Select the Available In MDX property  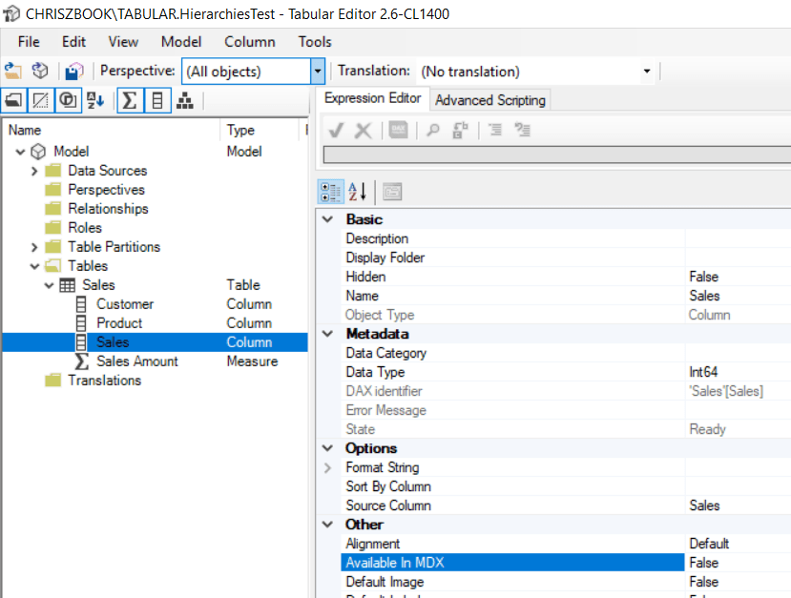click(x=512, y=563)
